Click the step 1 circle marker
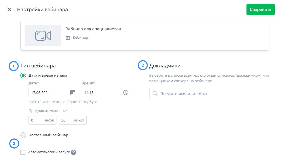The width and height of the screenshot is (287, 168). [x=13, y=66]
